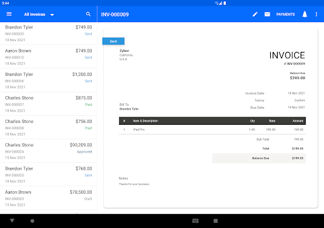The image size is (324, 228).
Task: Show the on-screen keyboard icon
Action: [196, 221]
